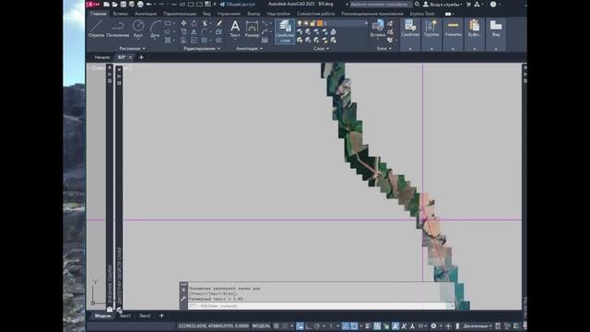Viewport: 590px width, 332px height.
Task: Add new drawing tab with plus button
Action: 141,57
